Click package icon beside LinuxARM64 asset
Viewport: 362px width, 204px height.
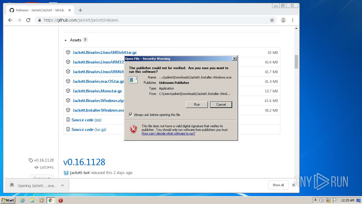coord(68,71)
